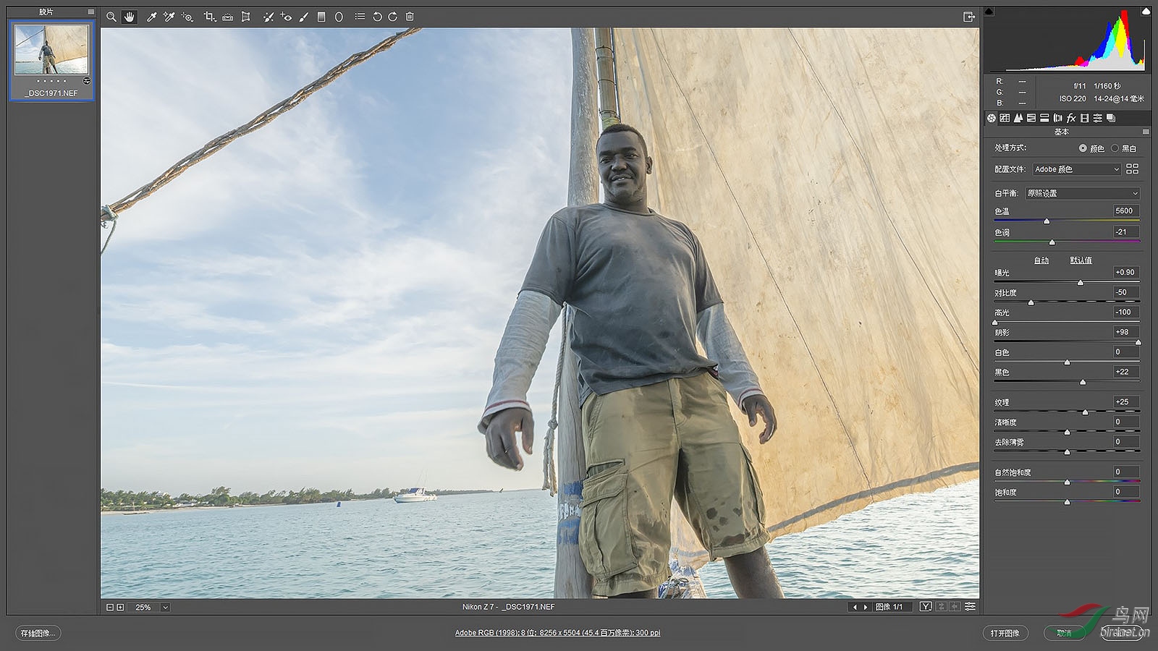Screen dimensions: 1158x651
Task: Select the Adjustment Brush tool
Action: pos(304,17)
